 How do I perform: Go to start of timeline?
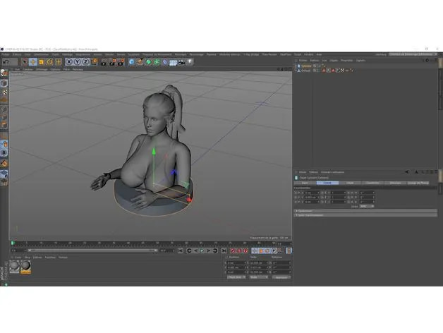click(x=181, y=250)
